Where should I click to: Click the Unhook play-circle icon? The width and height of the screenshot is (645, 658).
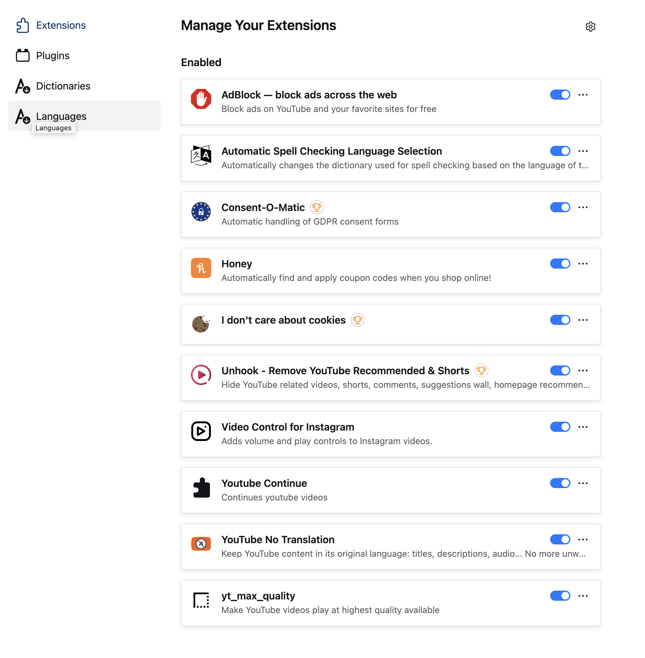[x=201, y=375]
